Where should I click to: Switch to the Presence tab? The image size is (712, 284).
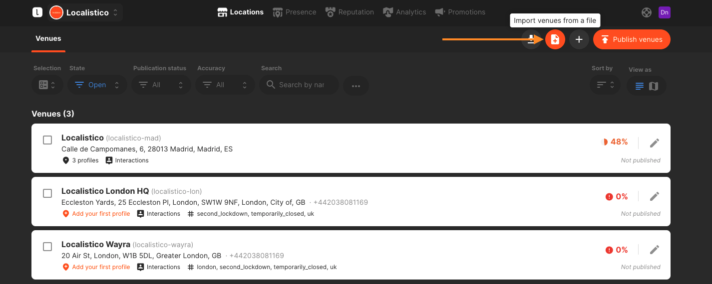click(295, 12)
